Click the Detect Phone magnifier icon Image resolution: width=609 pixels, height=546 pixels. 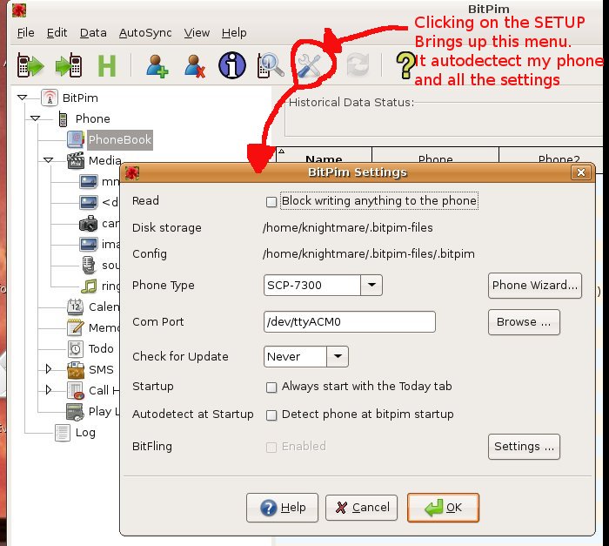[x=271, y=65]
